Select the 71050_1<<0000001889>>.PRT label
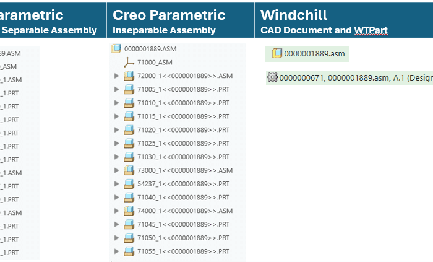 (183, 238)
